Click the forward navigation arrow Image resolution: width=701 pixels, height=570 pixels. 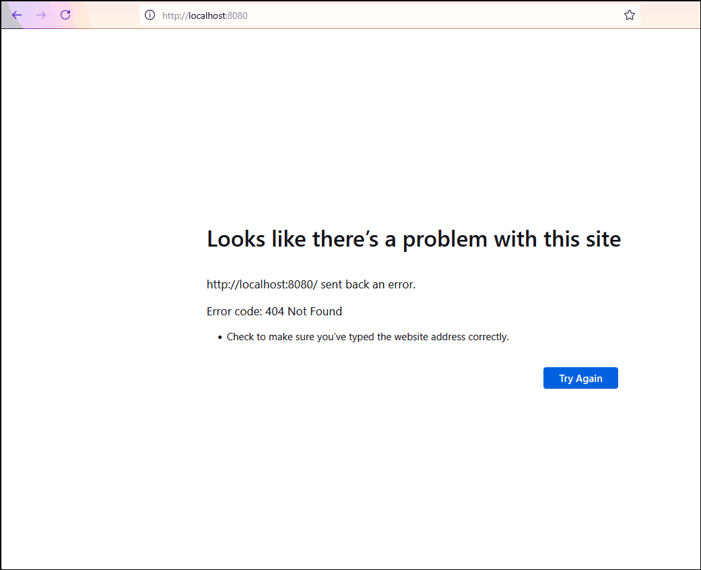click(x=40, y=15)
